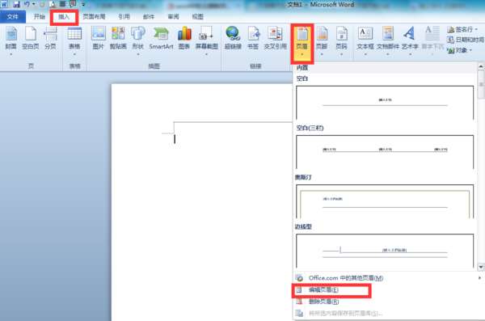Open the Shapes (形状) gallery
Screen dimensions: 485x321
pos(138,40)
